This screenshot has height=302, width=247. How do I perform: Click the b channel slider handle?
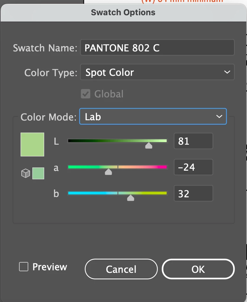[x=130, y=198]
